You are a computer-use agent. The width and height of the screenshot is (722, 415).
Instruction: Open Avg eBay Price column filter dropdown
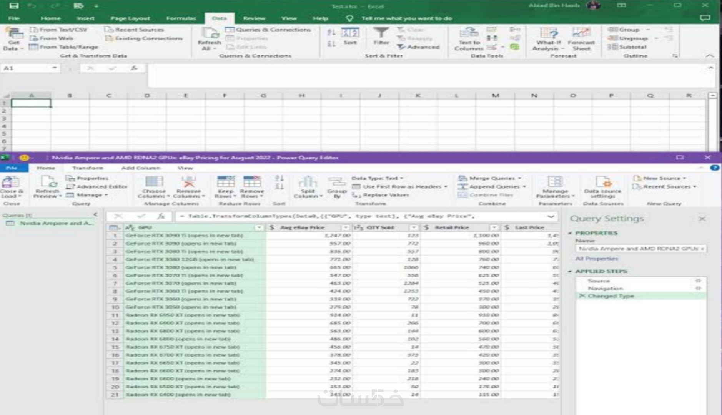346,227
